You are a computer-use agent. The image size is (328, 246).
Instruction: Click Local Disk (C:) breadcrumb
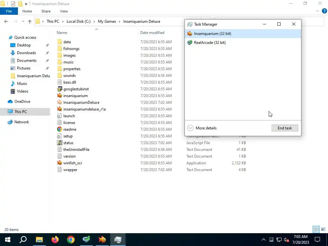click(x=78, y=21)
